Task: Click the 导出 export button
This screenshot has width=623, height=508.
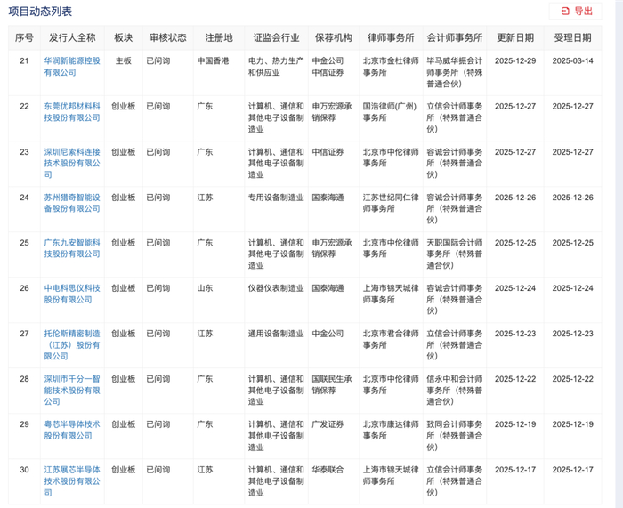Action: click(x=575, y=12)
